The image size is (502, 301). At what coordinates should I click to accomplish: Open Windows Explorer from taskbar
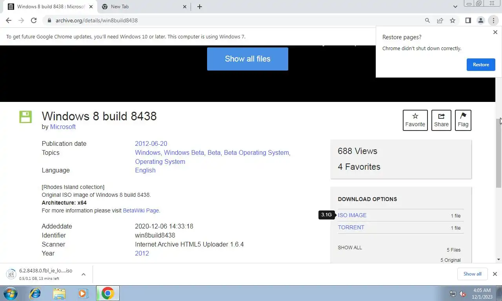pyautogui.click(x=59, y=293)
